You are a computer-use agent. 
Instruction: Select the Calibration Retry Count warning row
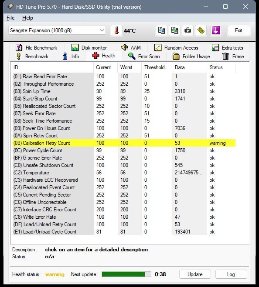coord(124,143)
